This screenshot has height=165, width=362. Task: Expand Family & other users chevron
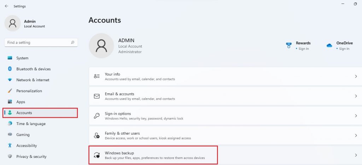point(356,135)
